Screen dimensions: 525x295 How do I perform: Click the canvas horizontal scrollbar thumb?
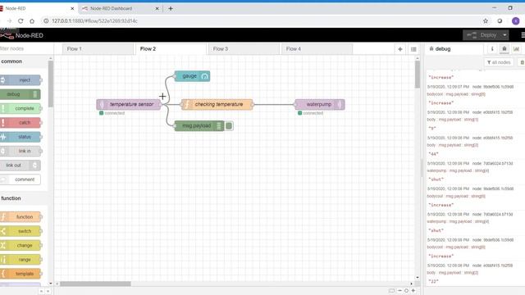point(95,284)
